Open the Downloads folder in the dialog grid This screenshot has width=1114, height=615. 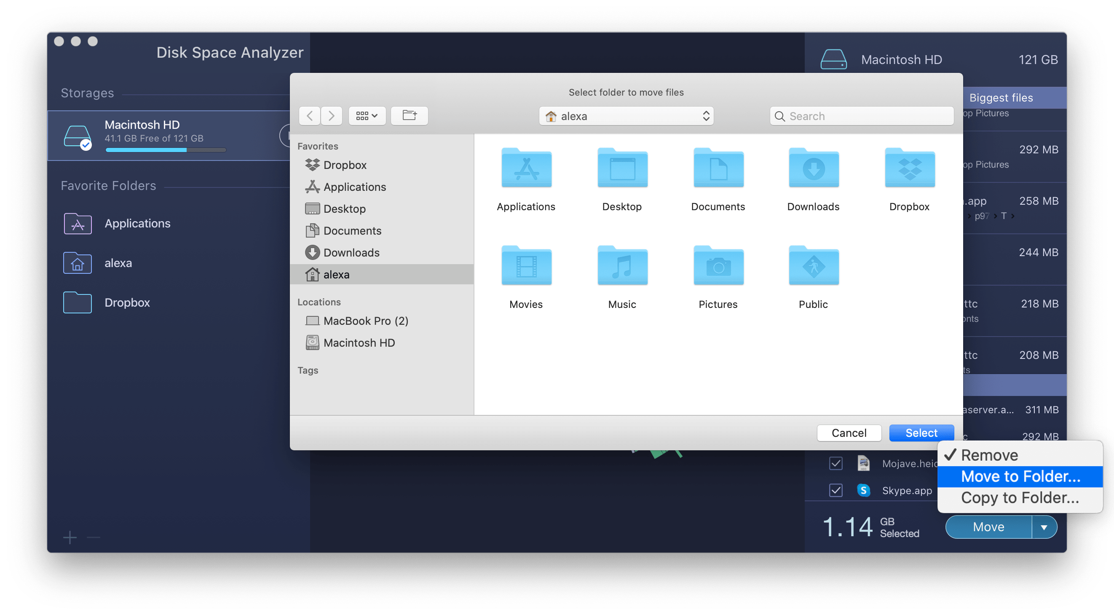(813, 168)
